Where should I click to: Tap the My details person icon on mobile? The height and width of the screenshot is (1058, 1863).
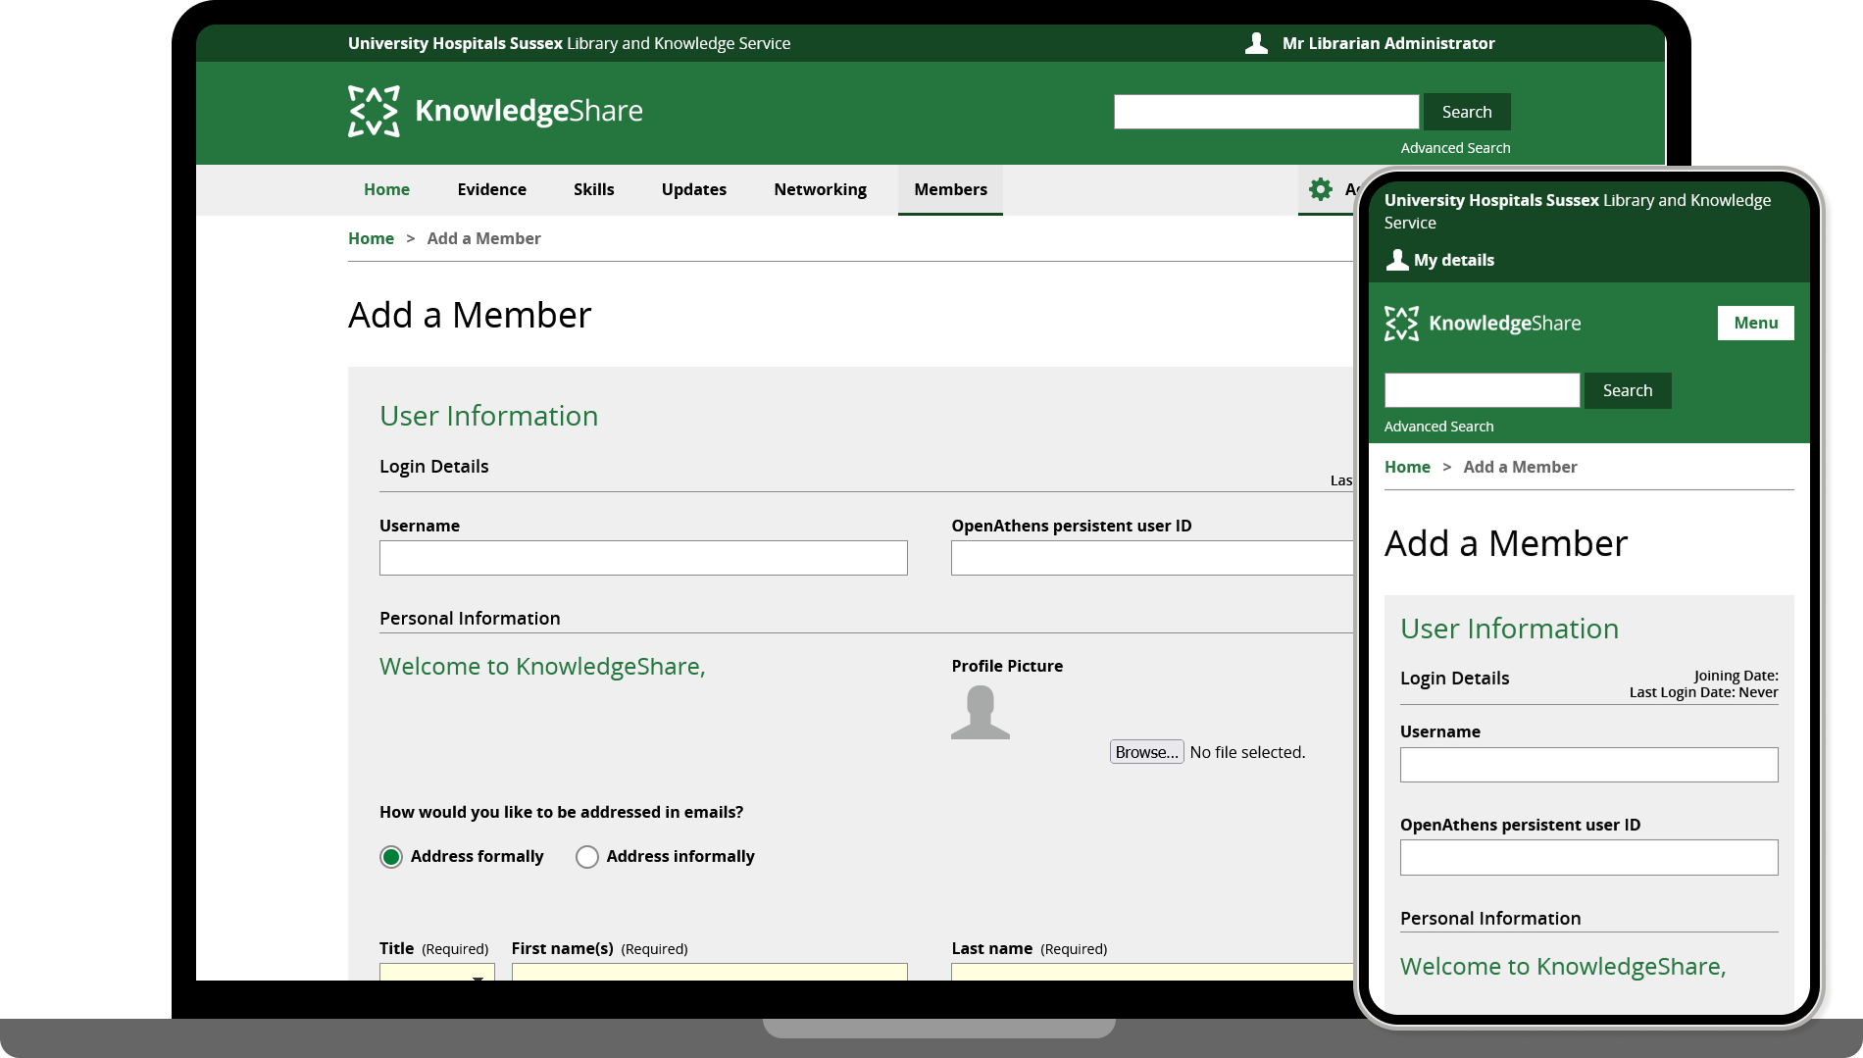click(1396, 260)
